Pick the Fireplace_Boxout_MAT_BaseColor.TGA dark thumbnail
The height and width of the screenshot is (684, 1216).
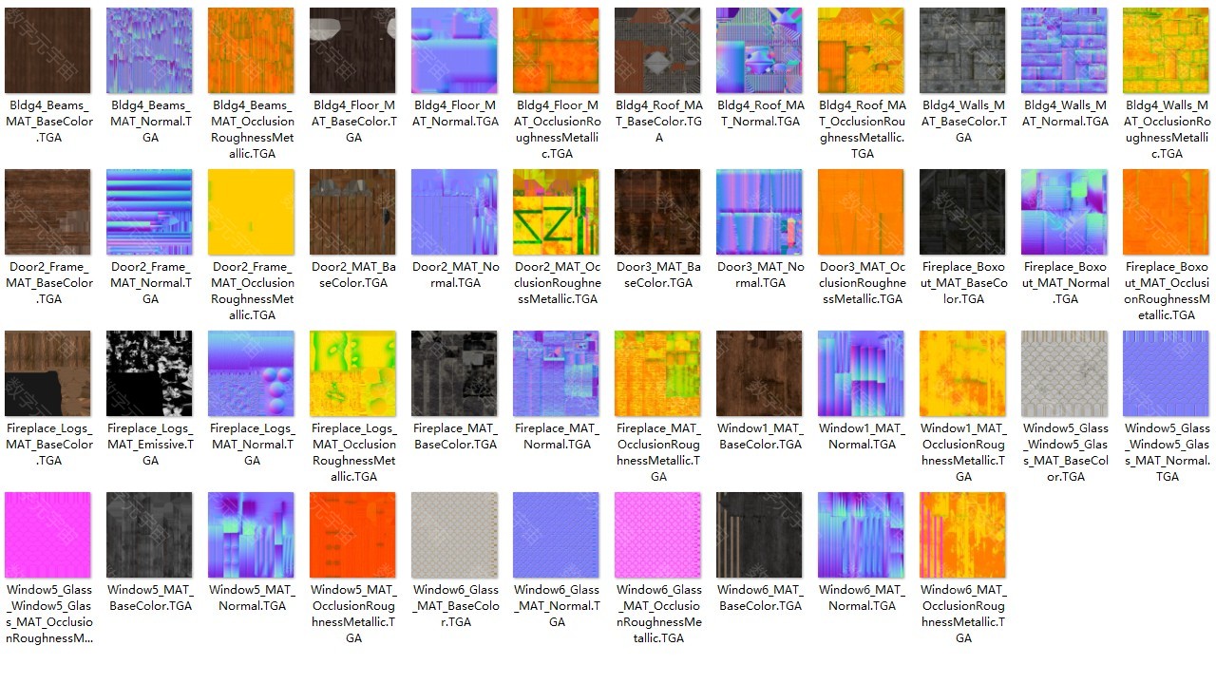pyautogui.click(x=962, y=212)
